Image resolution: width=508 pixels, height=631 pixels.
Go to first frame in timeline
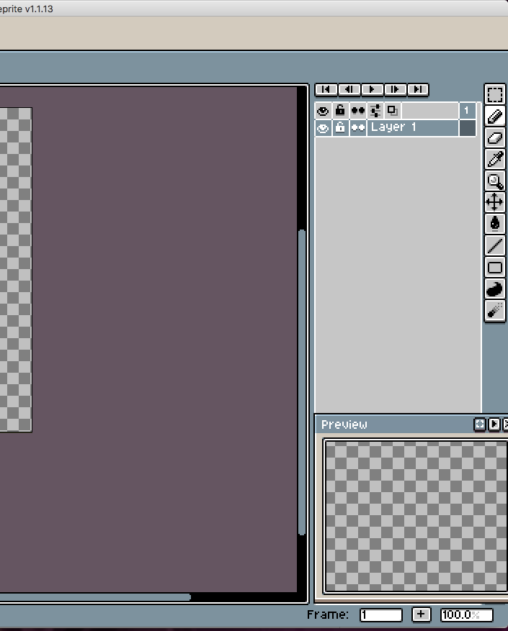pos(326,89)
